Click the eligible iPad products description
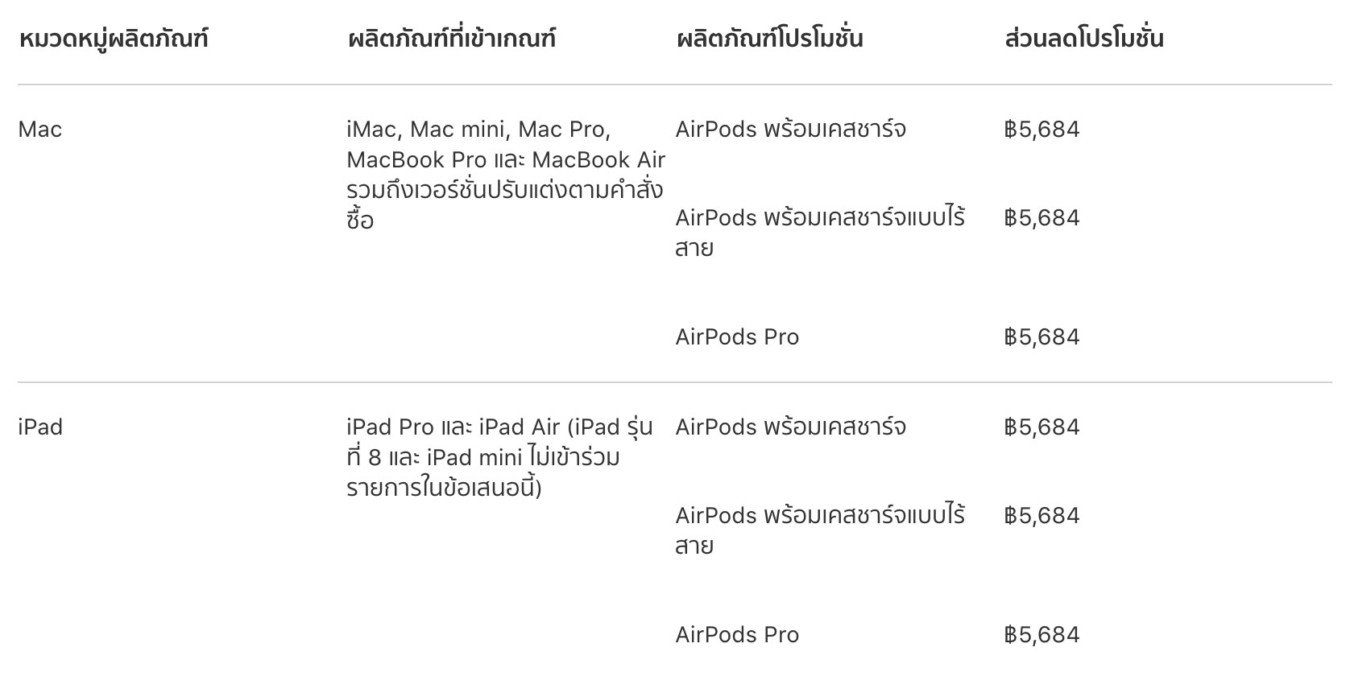The width and height of the screenshot is (1350, 697). click(x=500, y=457)
